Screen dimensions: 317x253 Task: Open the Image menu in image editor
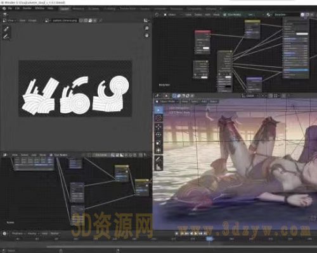pos(32,20)
